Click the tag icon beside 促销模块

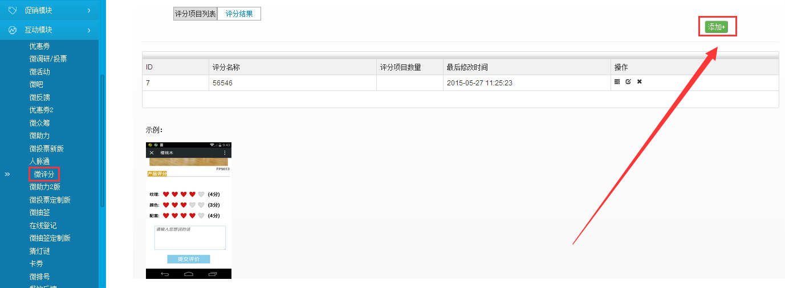(13, 10)
